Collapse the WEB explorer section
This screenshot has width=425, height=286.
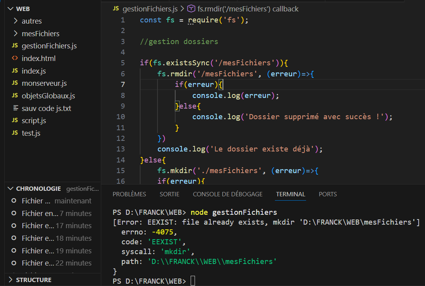(x=9, y=9)
